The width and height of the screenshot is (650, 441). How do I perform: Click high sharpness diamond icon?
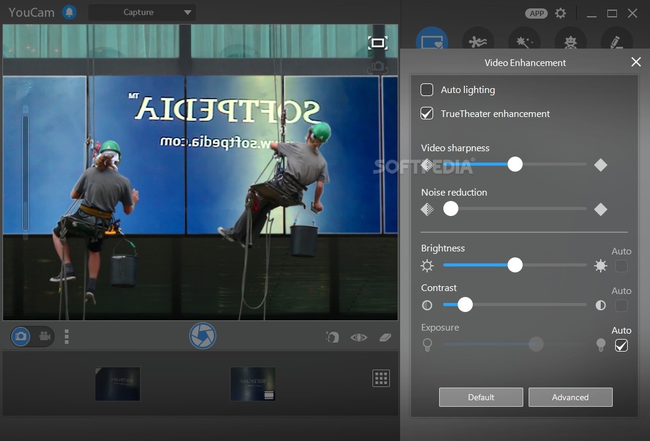(601, 165)
